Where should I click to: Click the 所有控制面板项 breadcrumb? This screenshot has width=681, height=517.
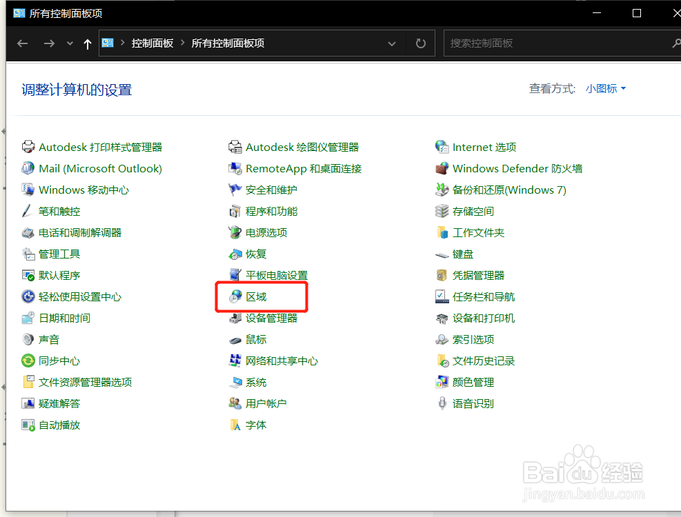tap(228, 43)
